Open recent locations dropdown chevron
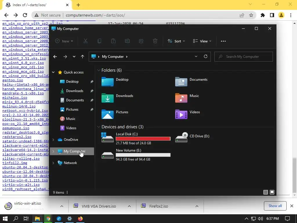The height and width of the screenshot is (223, 297). pyautogui.click(x=74, y=57)
